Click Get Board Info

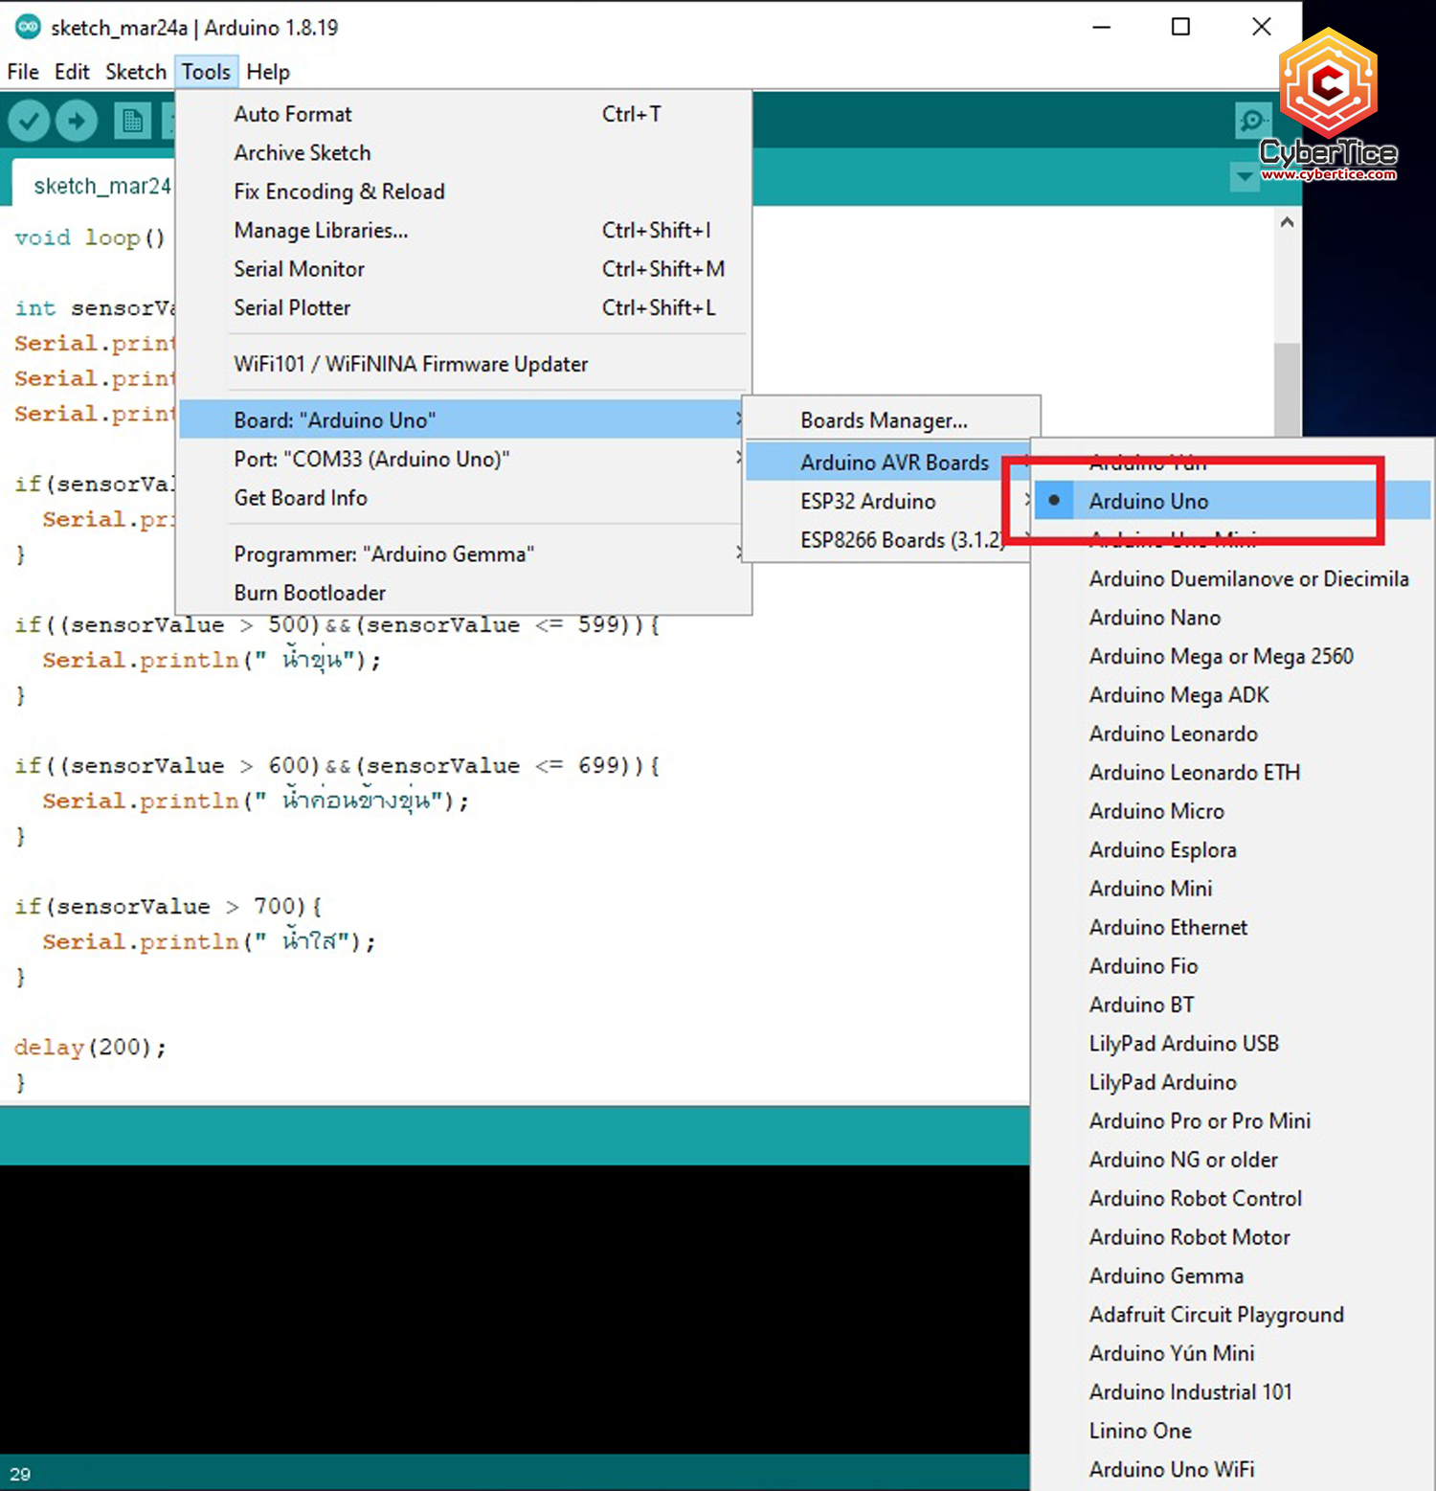pos(300,497)
